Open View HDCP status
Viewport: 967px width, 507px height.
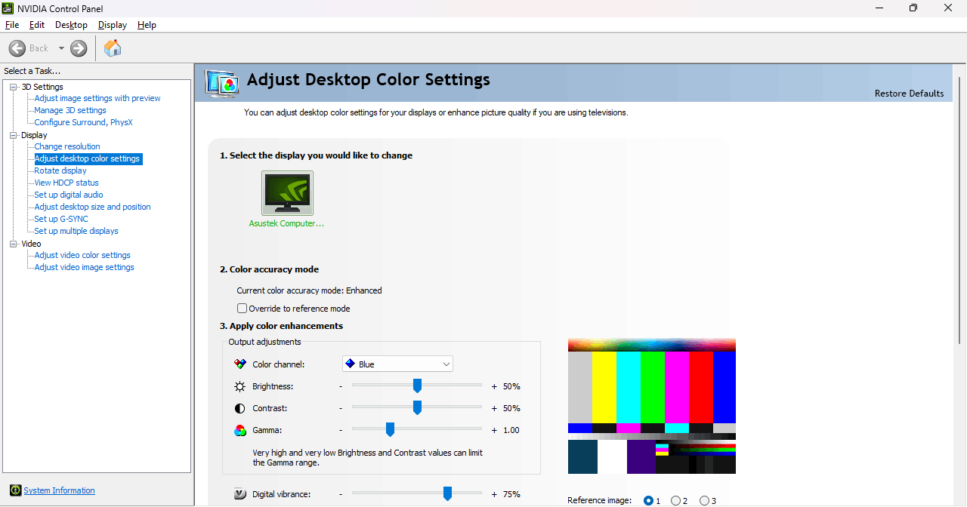(x=66, y=183)
